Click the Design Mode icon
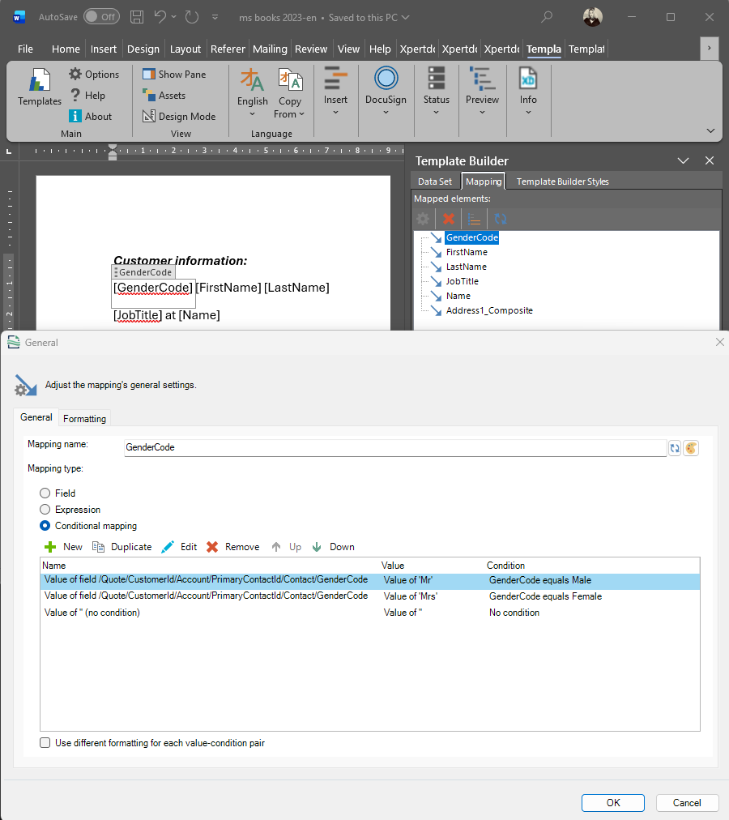 [x=149, y=116]
